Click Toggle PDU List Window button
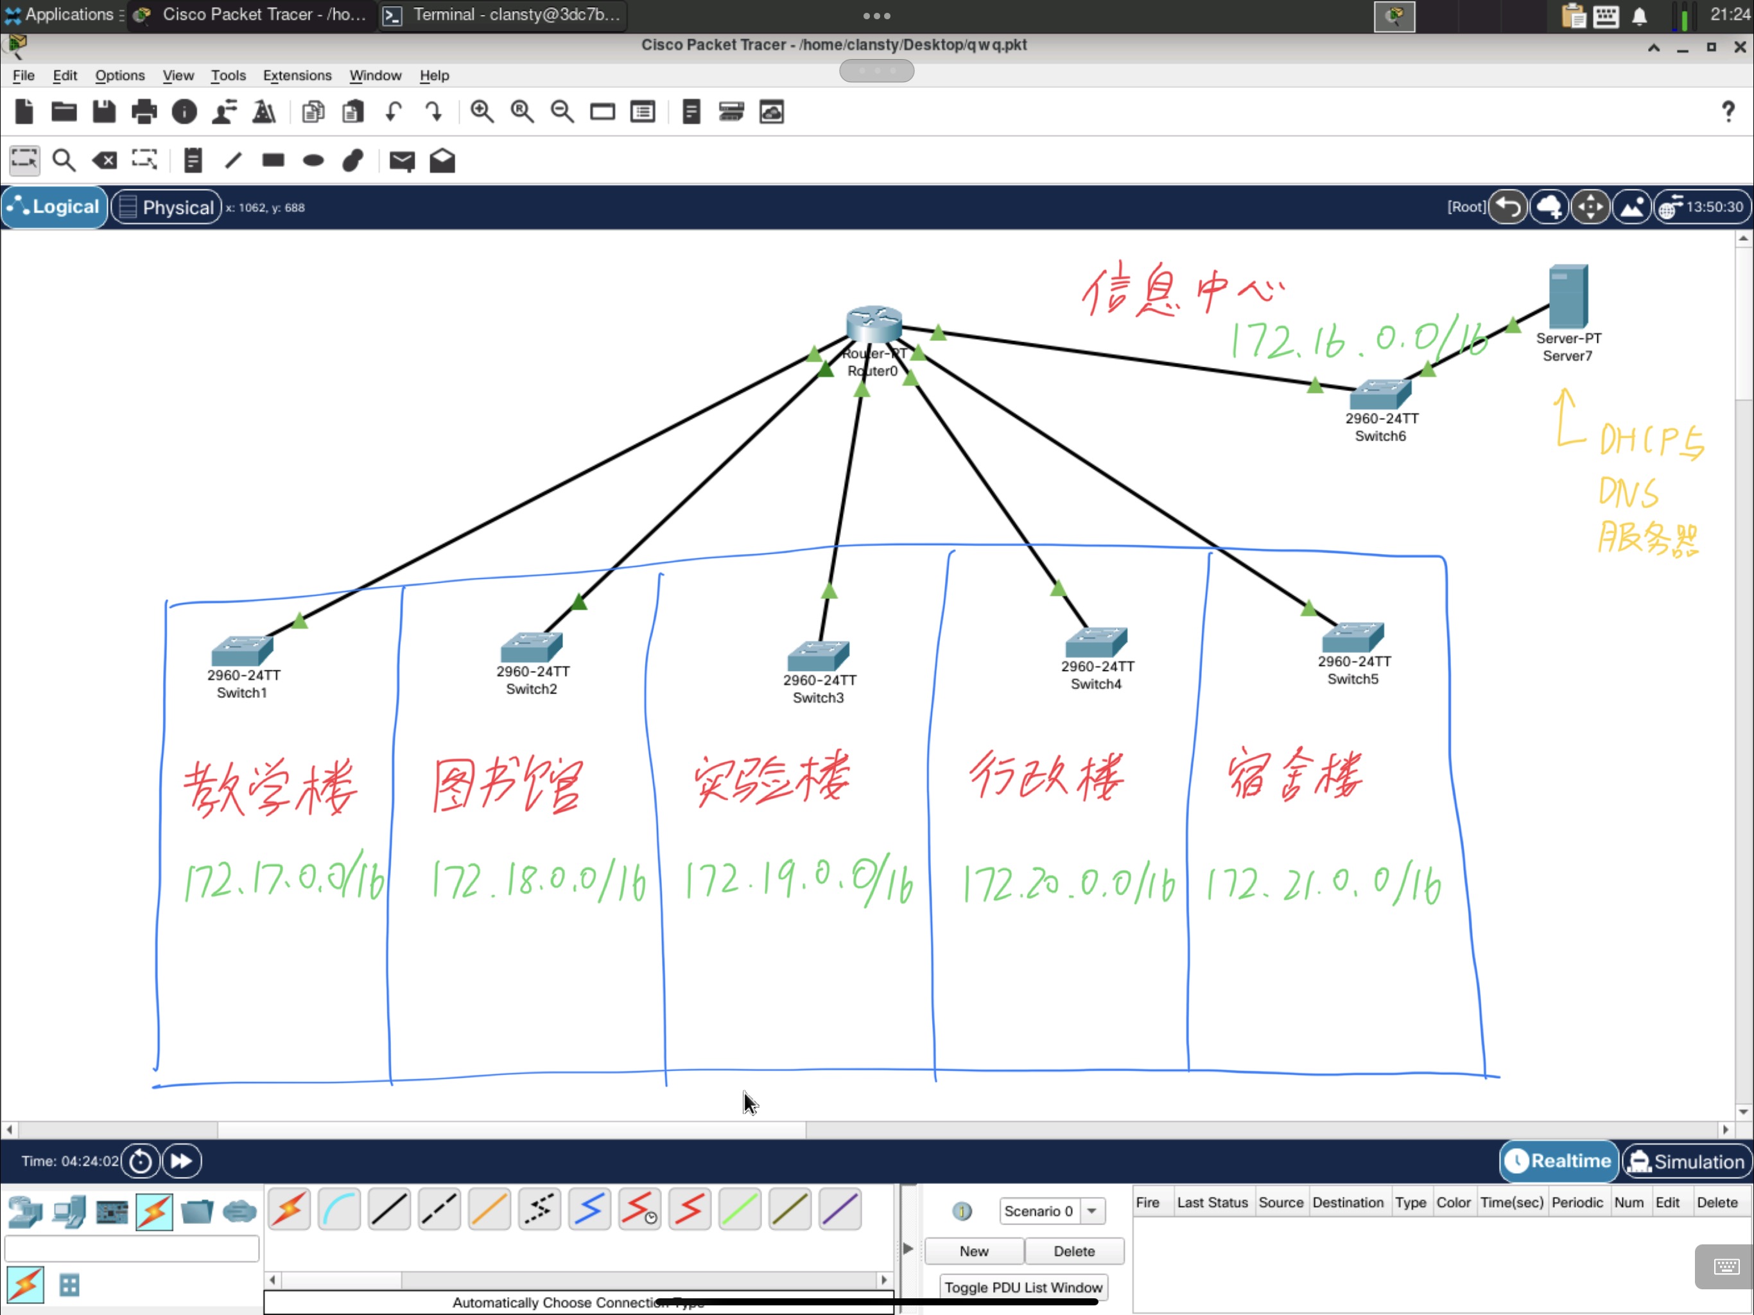1754x1315 pixels. 1022,1287
